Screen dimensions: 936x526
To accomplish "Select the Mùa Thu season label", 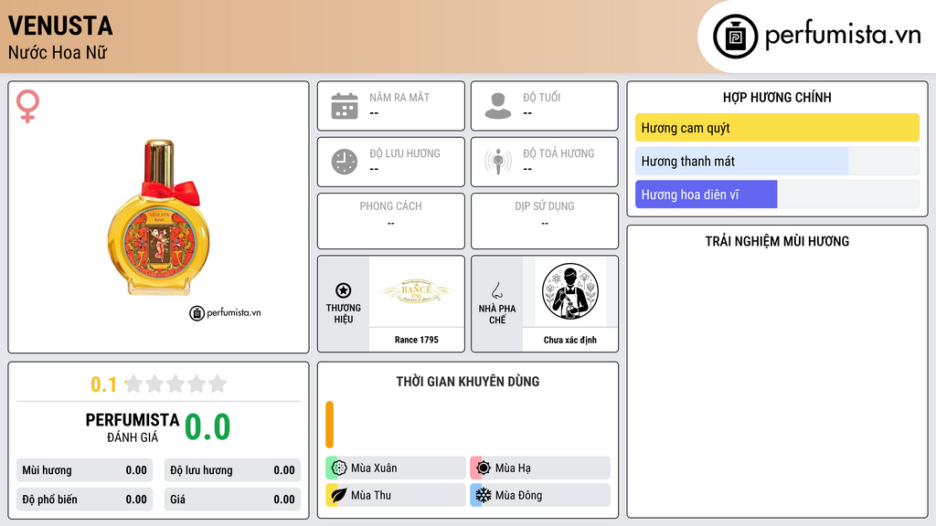I will point(371,496).
